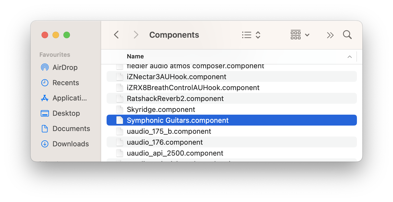Screen dimensions: 393x202
Task: Open Documents in the sidebar
Action: tap(71, 129)
